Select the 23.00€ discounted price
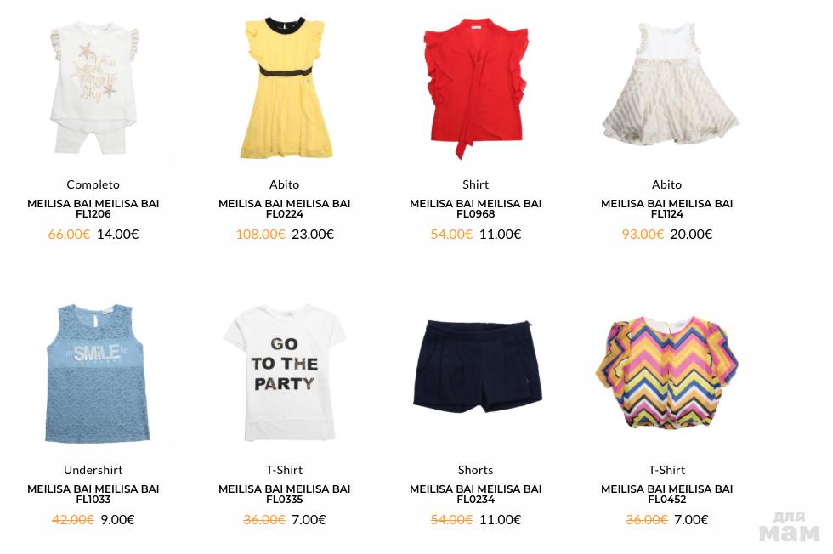833x554 pixels. point(313,235)
